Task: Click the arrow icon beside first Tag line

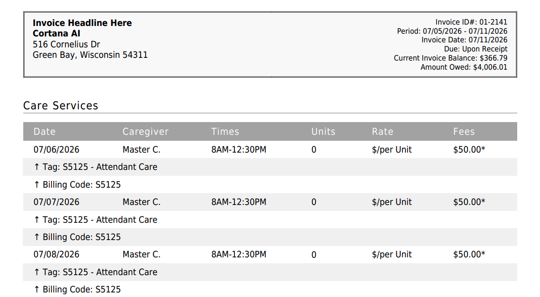Action: pos(36,167)
